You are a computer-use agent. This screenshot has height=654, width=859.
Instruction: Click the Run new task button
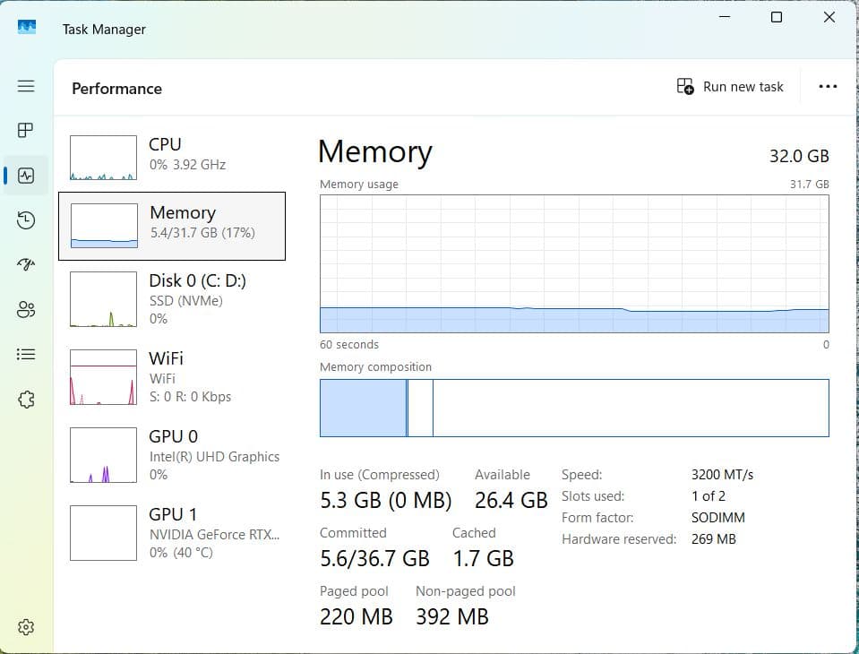point(730,87)
